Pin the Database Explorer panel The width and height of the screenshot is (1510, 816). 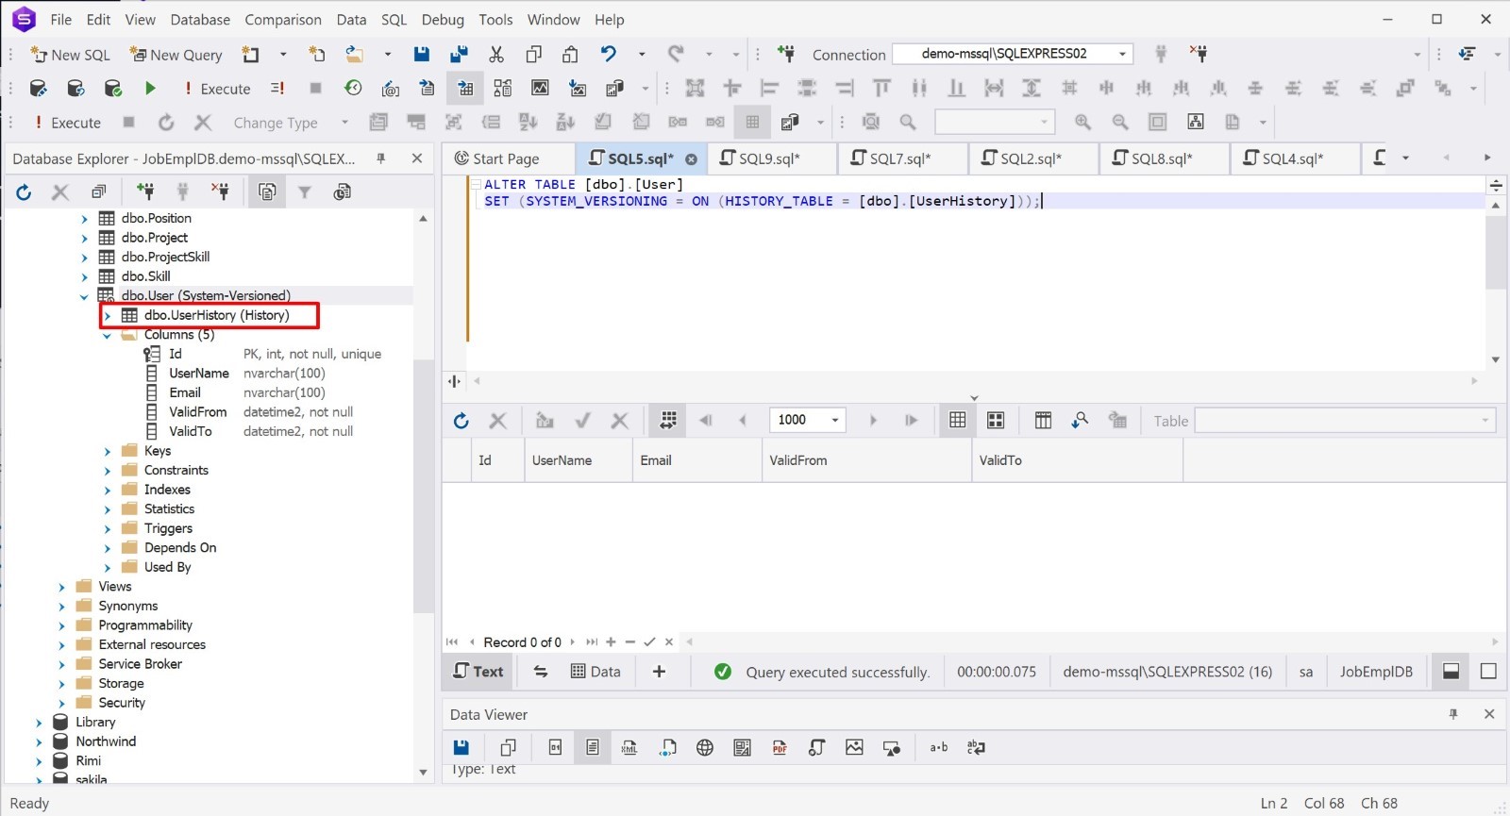coord(381,158)
